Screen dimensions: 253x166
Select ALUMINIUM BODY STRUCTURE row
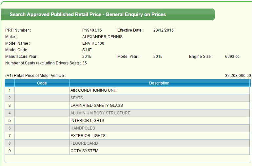pyautogui.click(x=100, y=113)
